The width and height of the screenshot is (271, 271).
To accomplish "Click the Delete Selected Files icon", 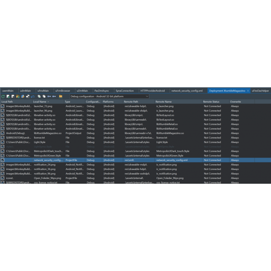I will point(13,96).
